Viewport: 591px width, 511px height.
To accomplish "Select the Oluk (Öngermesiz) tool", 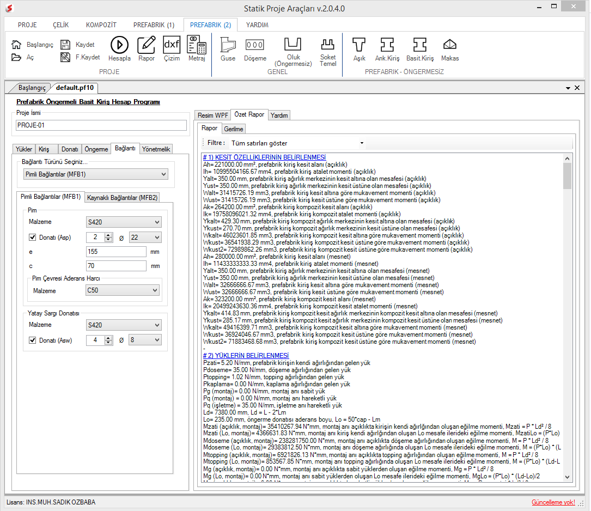I will click(x=293, y=44).
